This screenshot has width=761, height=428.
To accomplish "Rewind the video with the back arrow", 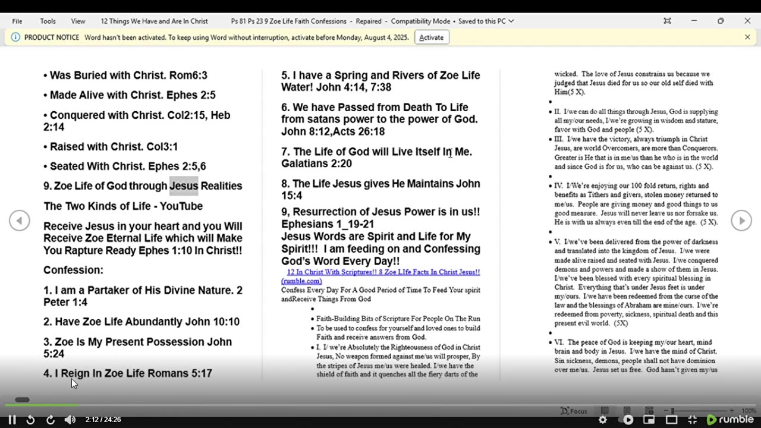I will click(x=30, y=420).
